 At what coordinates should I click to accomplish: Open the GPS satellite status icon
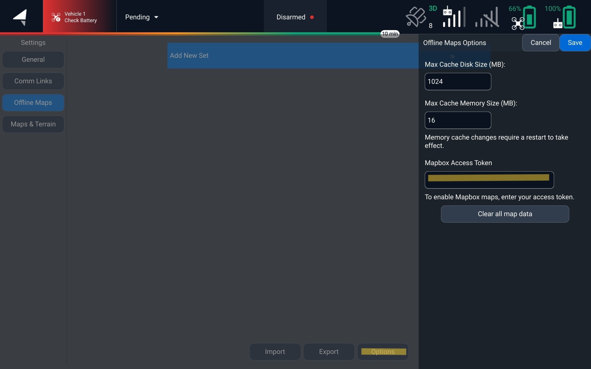(x=416, y=17)
